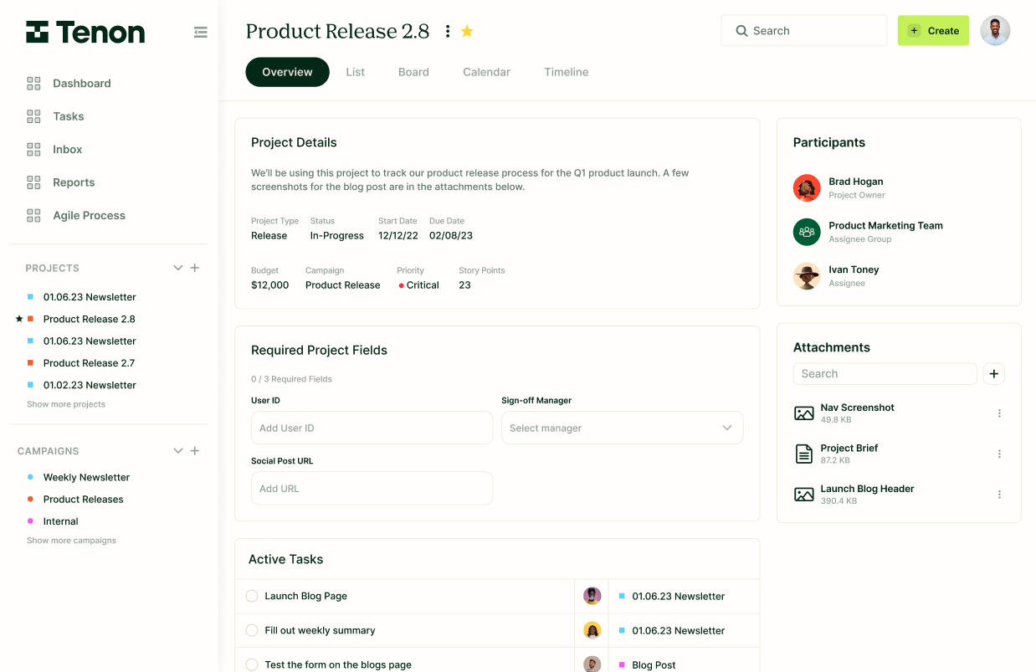Screen dimensions: 1036x672
Task: Open the Sign-off Manager dropdown
Action: coord(622,428)
